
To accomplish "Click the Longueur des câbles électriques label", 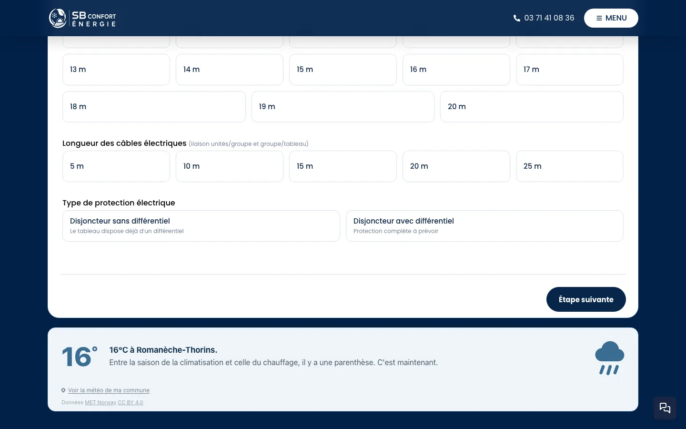I will (124, 143).
